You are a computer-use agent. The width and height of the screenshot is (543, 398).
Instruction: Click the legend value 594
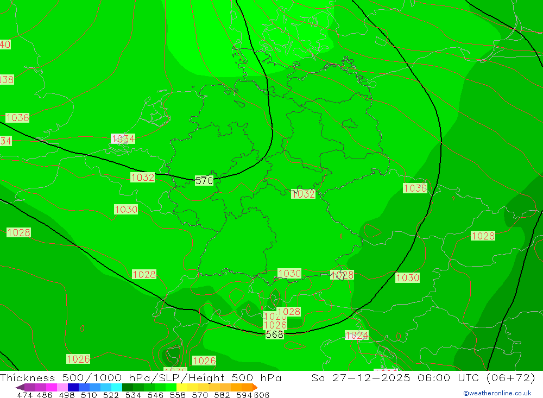(x=244, y=395)
